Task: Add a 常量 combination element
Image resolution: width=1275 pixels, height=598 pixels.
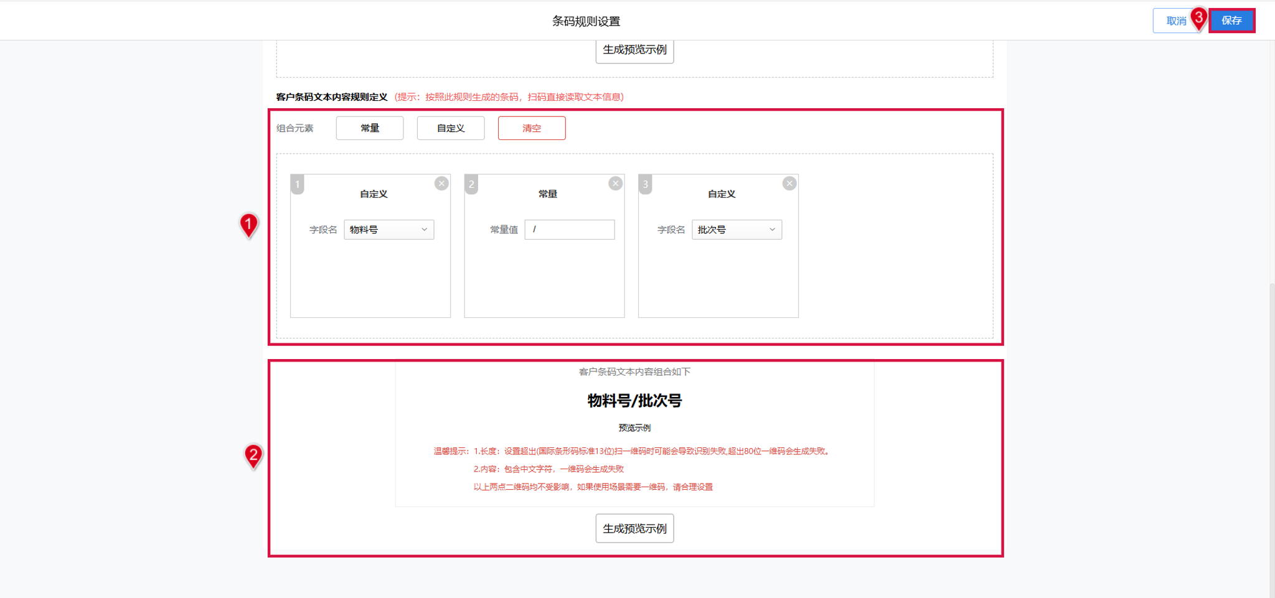Action: click(x=370, y=128)
